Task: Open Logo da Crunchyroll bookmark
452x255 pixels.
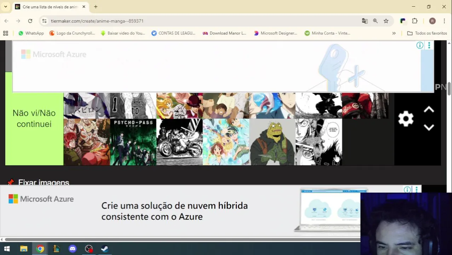Action: (x=72, y=33)
